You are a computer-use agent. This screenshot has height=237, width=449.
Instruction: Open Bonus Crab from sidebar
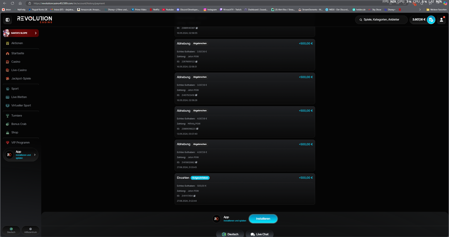coord(19,124)
